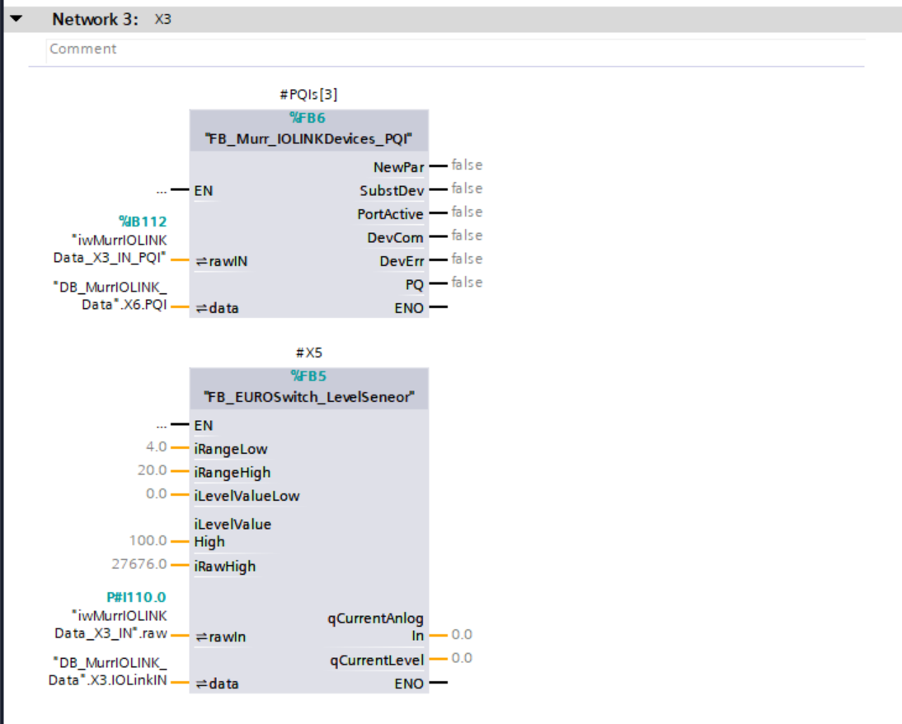Select instance name #X5
Screen dimensions: 902x724
(309, 353)
